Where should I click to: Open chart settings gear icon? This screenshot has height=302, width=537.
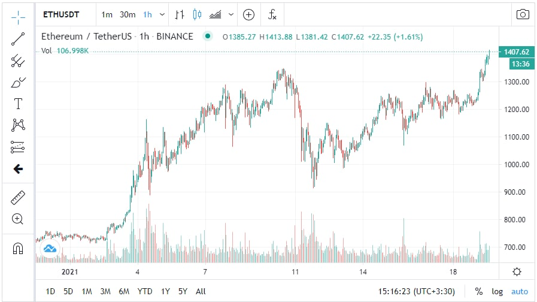click(517, 271)
